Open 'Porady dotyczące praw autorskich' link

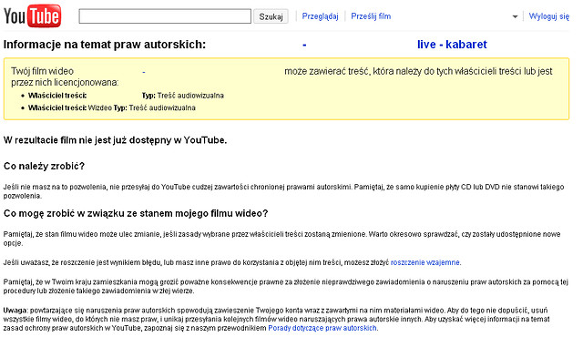[x=322, y=328]
